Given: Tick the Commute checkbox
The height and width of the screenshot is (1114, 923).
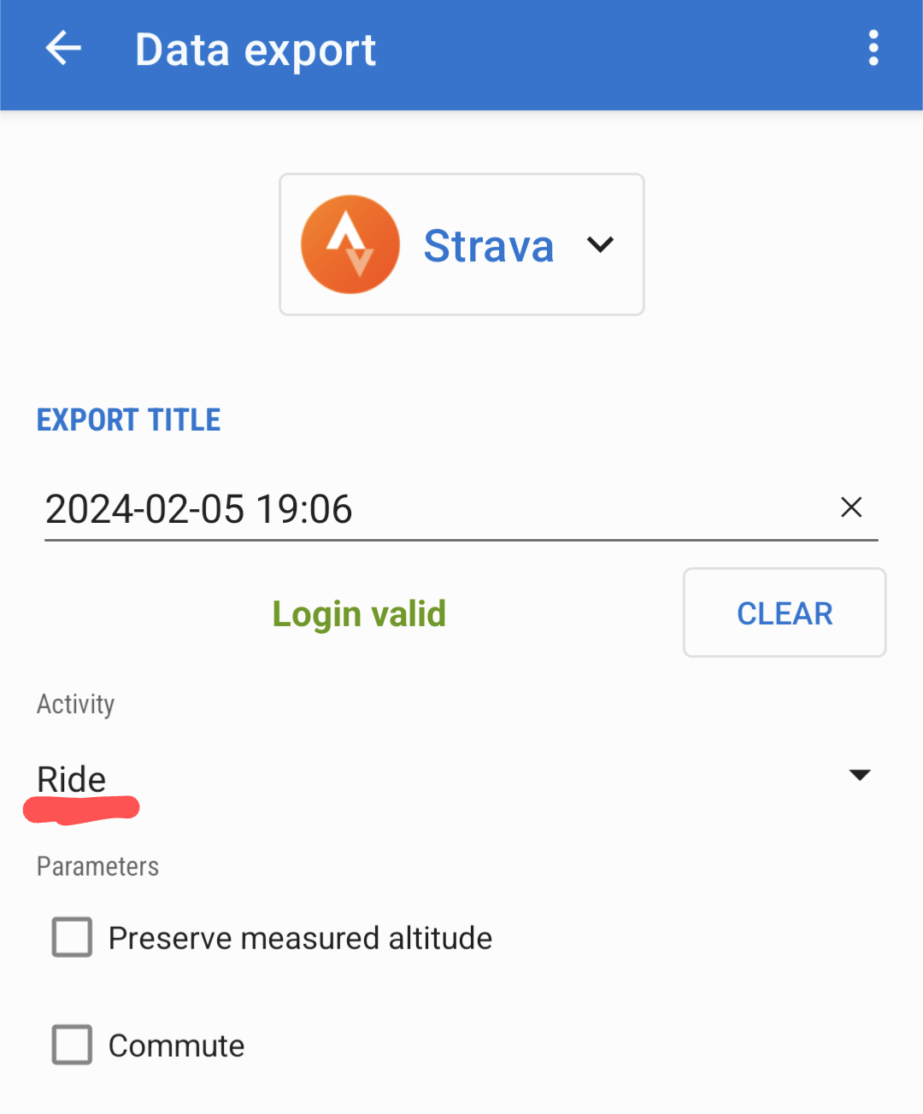Looking at the screenshot, I should tap(73, 1045).
